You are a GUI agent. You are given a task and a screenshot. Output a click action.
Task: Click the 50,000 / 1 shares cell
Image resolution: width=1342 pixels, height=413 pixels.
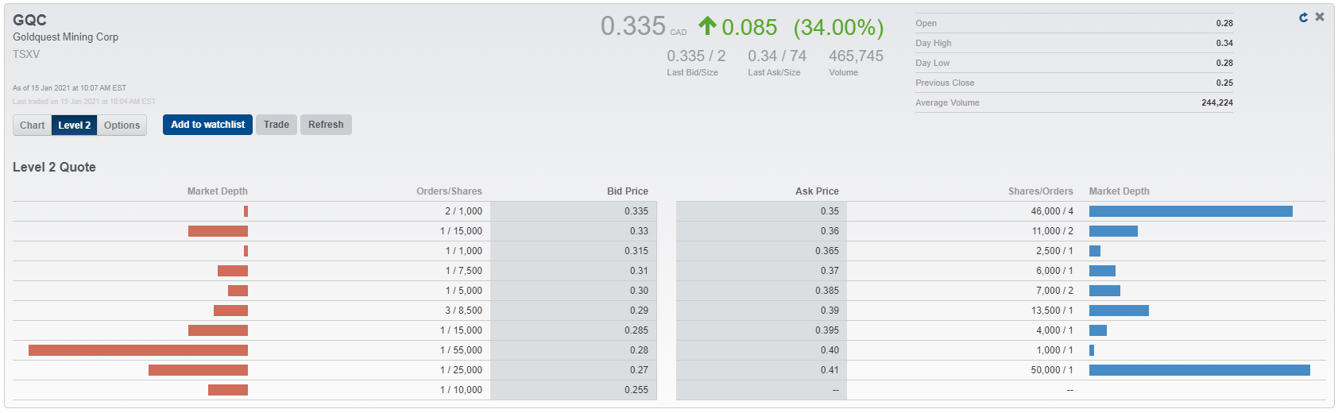tap(1052, 370)
